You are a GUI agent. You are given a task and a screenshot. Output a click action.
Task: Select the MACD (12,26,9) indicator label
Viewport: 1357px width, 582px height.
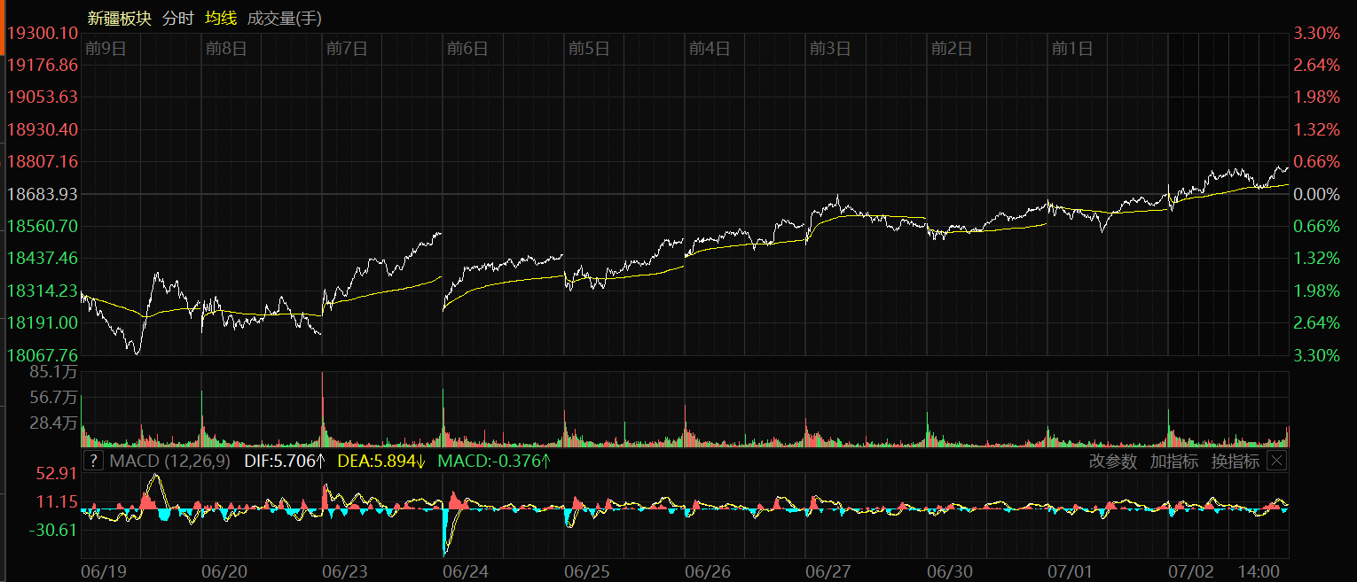tap(169, 461)
